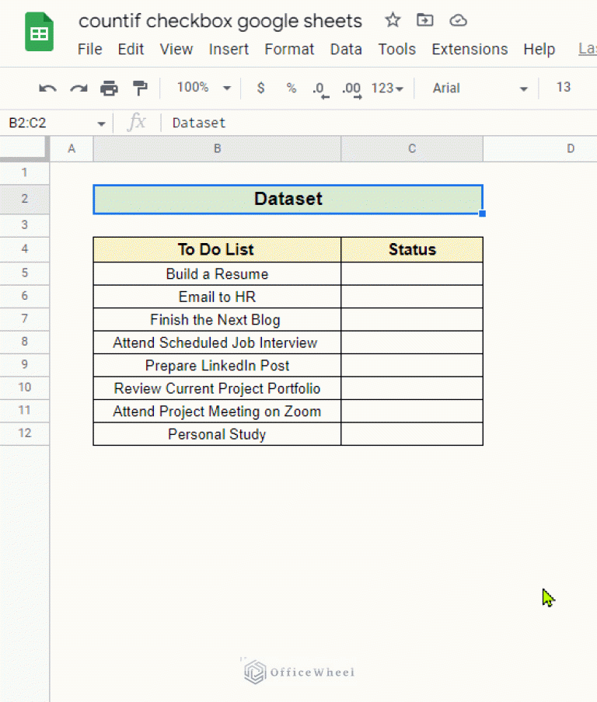Click the decrease decimal places button
This screenshot has height=702, width=597.
click(x=320, y=89)
